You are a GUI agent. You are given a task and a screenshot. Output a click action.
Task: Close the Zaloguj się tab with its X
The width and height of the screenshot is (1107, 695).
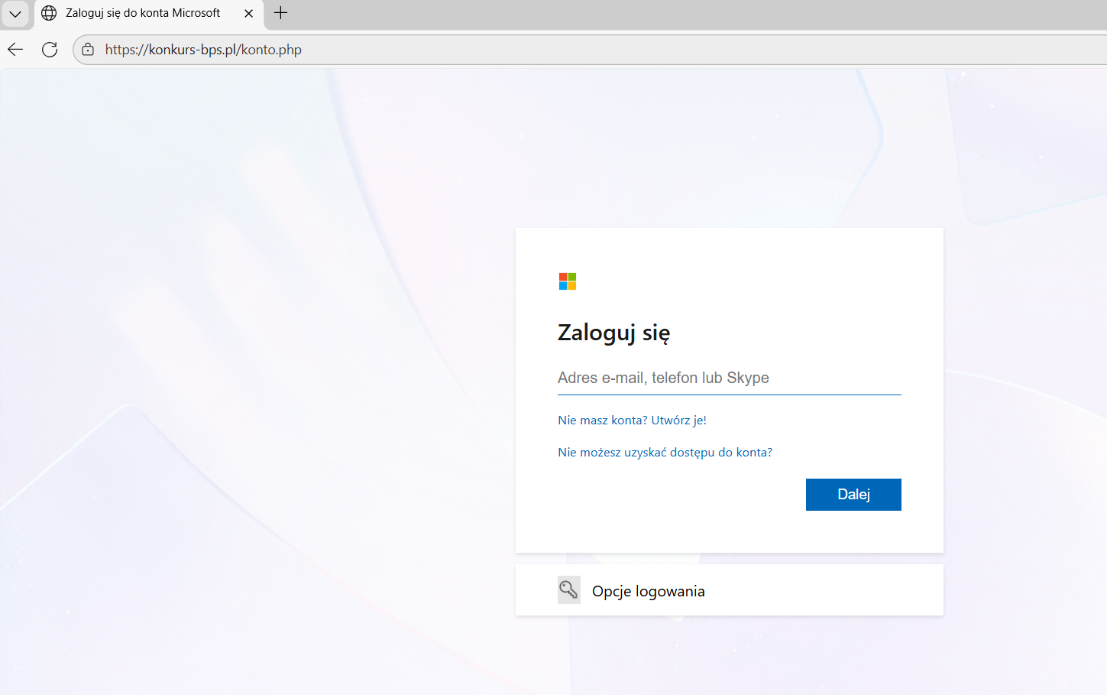click(248, 13)
